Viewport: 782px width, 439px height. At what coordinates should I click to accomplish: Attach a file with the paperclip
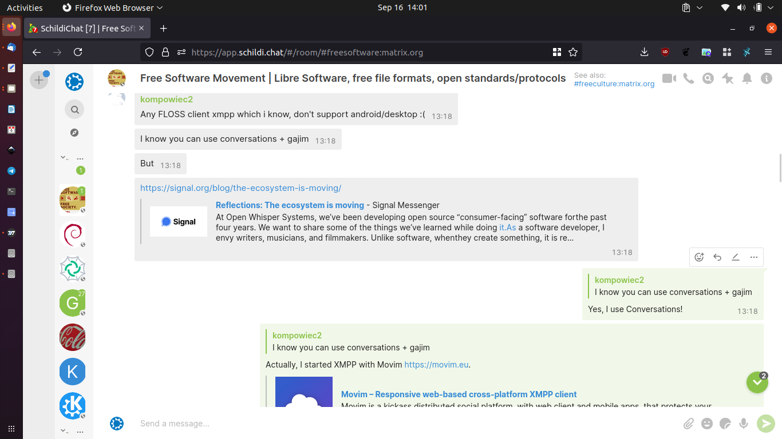[x=689, y=424]
